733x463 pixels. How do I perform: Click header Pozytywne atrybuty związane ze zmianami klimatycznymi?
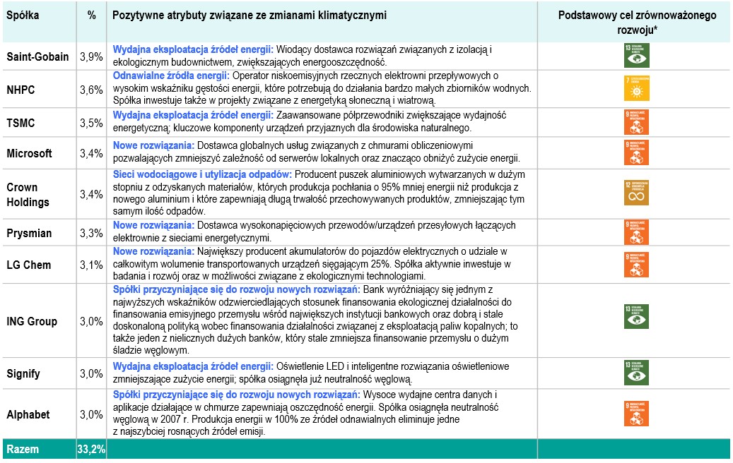point(250,16)
